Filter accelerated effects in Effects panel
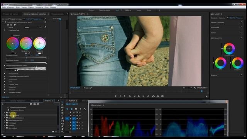Screen dimensions: 247x139 pos(31,104)
